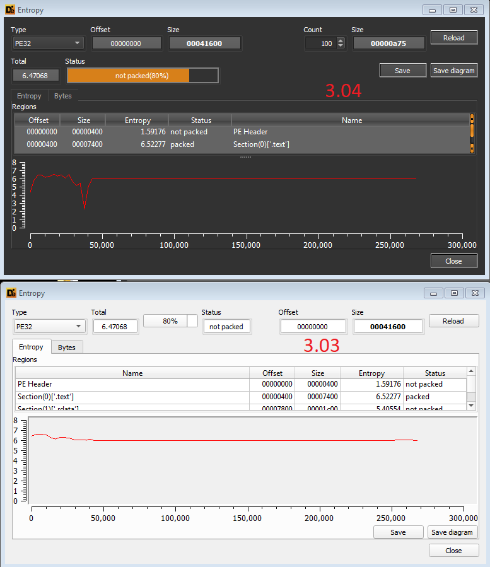Sort by Offset column header in light table
Screen dimensions: 490x567
tap(272, 373)
